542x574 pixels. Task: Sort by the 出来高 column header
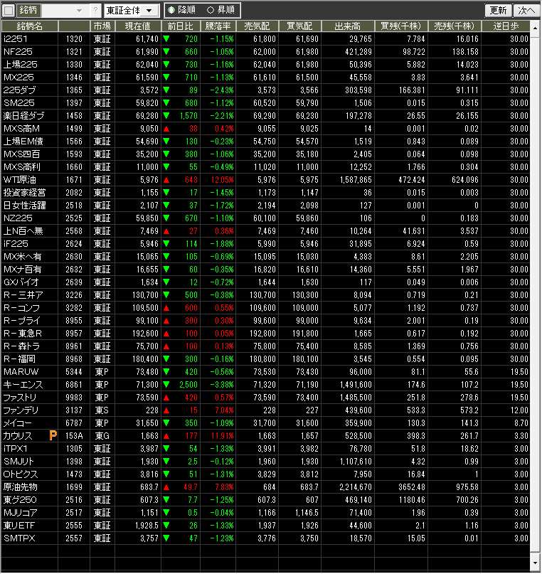(348, 26)
